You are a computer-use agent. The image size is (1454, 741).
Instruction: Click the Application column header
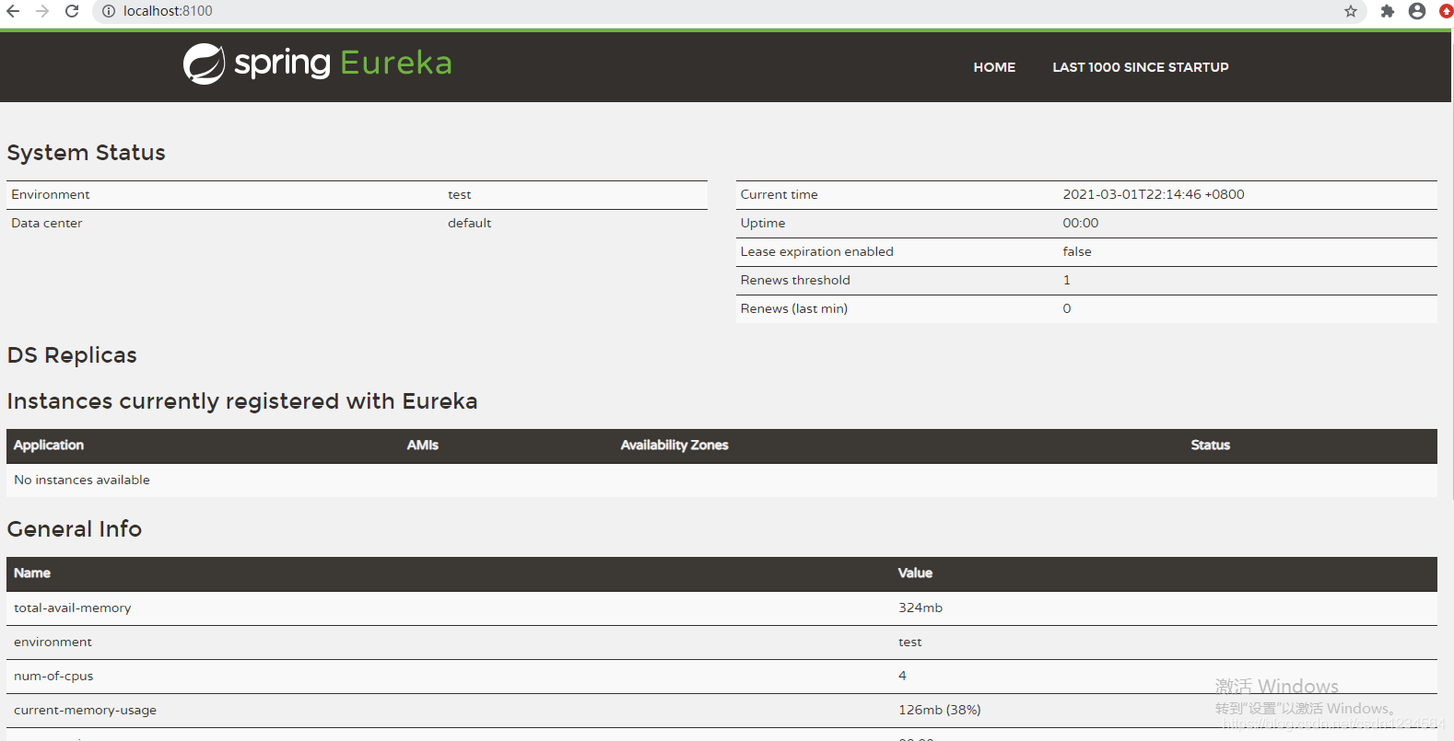(x=49, y=445)
